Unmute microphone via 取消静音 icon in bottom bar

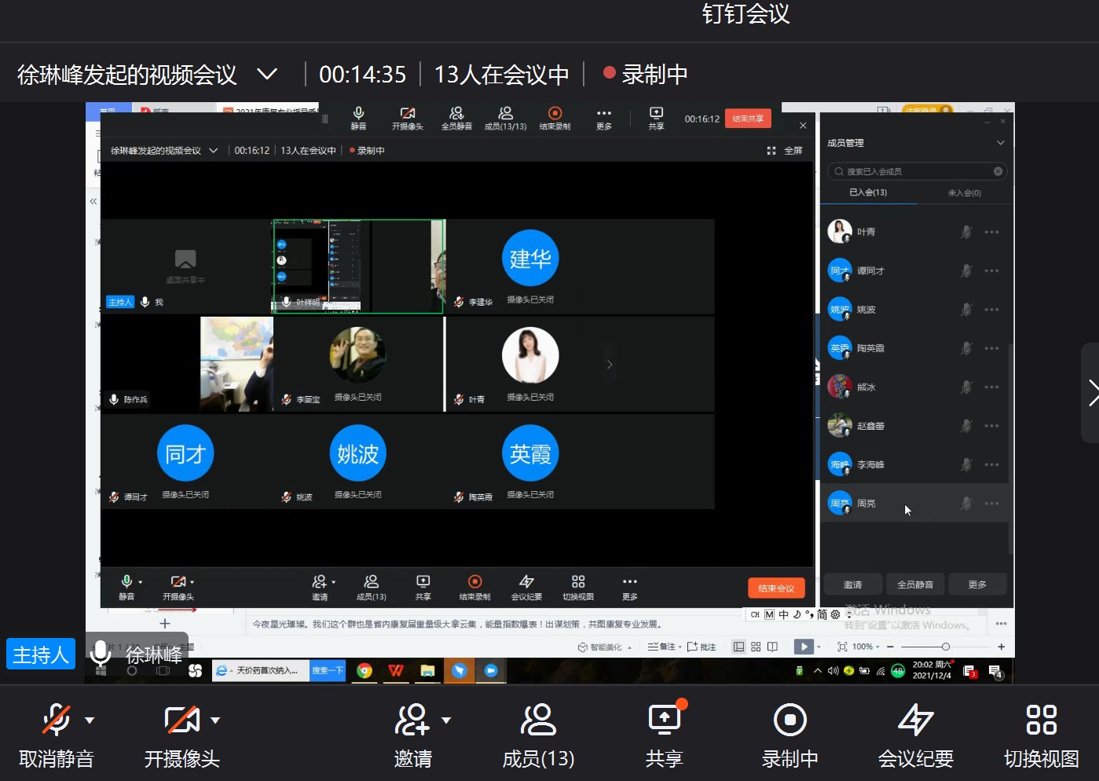coord(56,720)
